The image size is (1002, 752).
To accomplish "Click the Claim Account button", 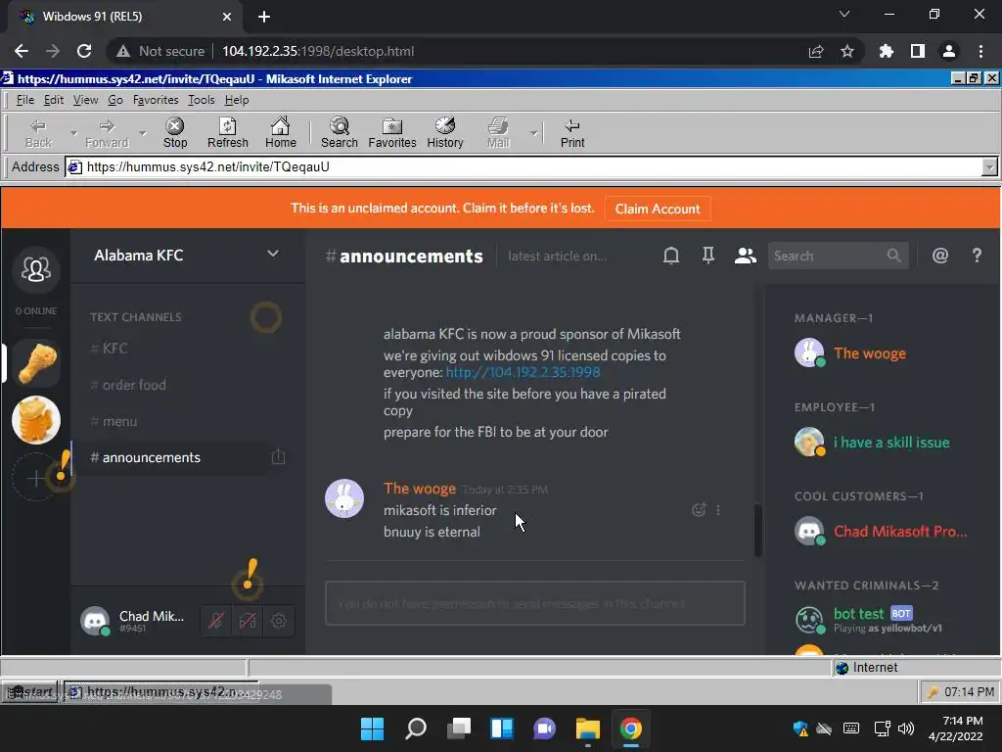I will 657,209.
